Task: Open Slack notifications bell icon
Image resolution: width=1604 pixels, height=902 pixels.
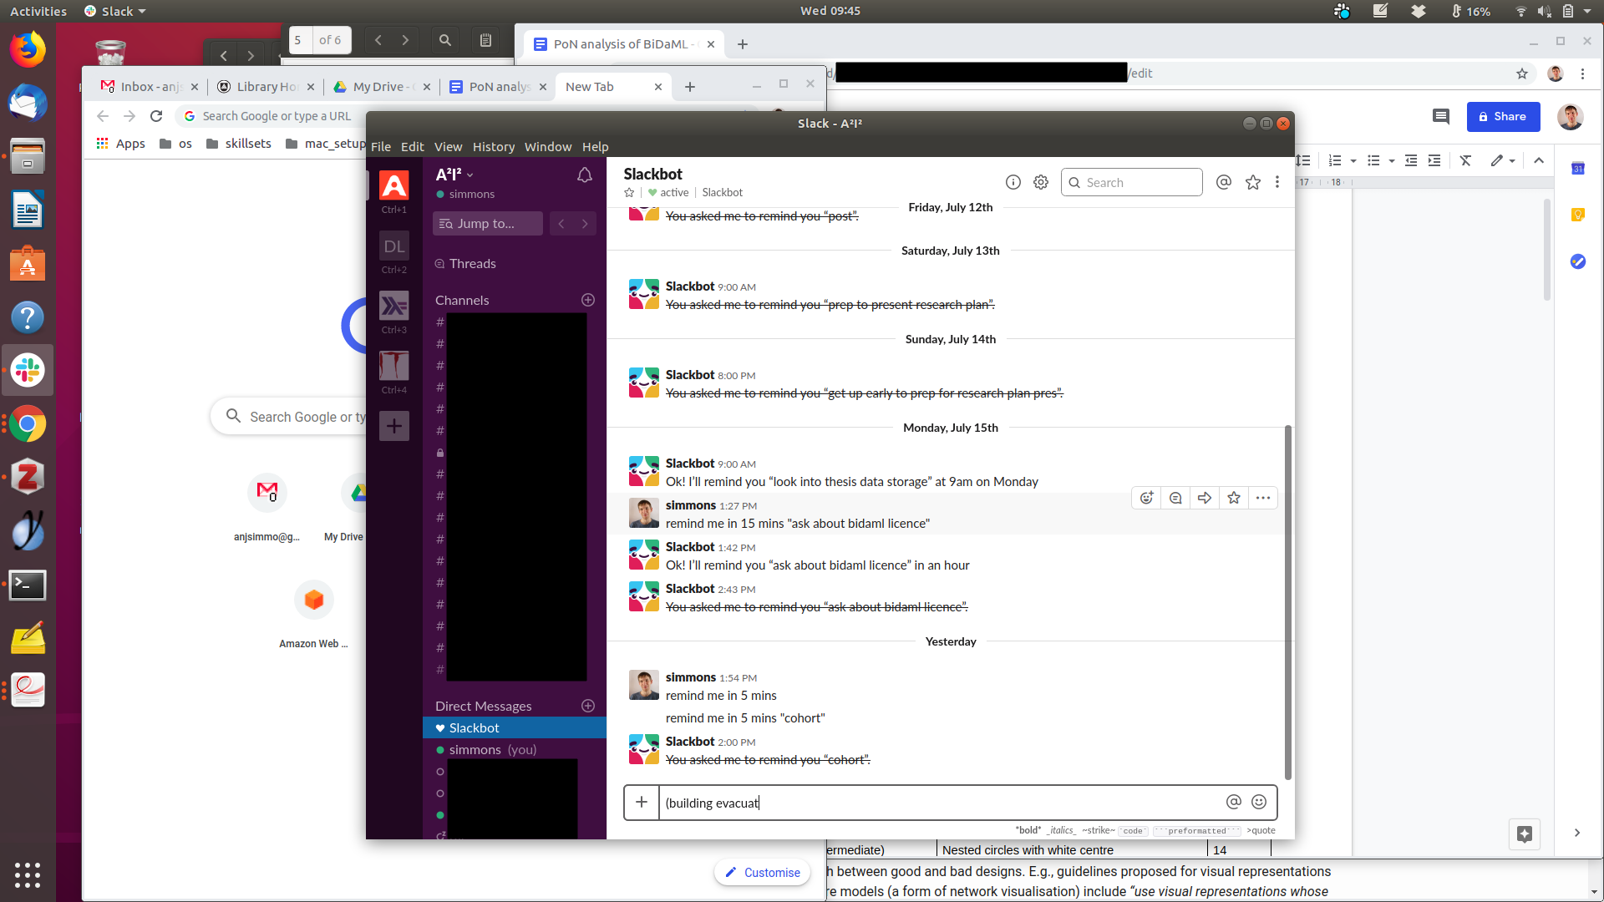Action: pyautogui.click(x=585, y=175)
